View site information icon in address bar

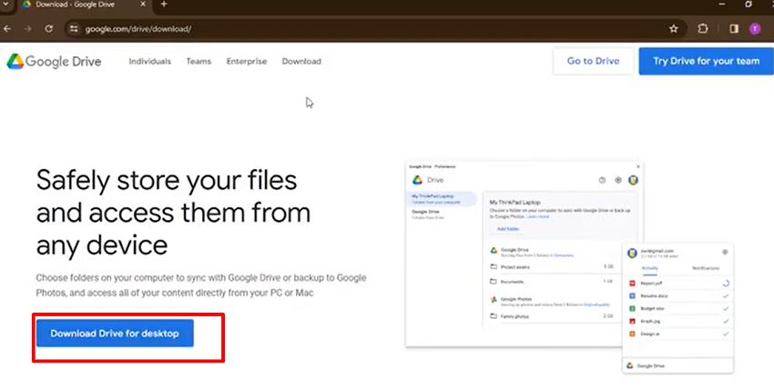[x=74, y=28]
